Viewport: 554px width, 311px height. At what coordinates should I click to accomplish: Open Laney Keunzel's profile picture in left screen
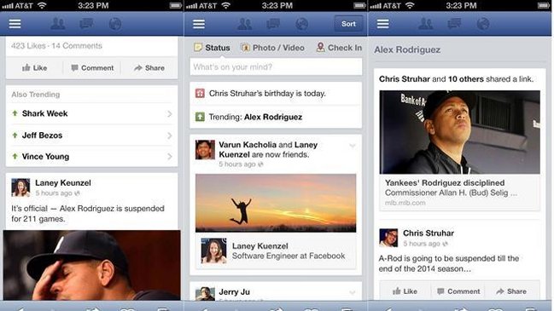pos(20,187)
